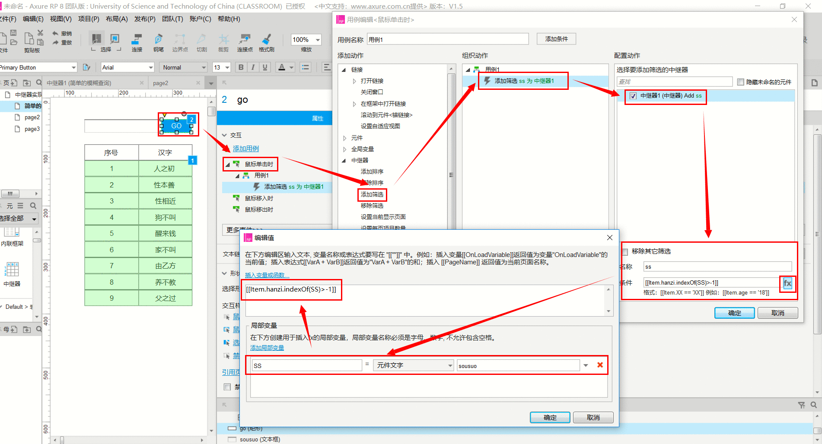Toggle italic text formatting

click(253, 67)
